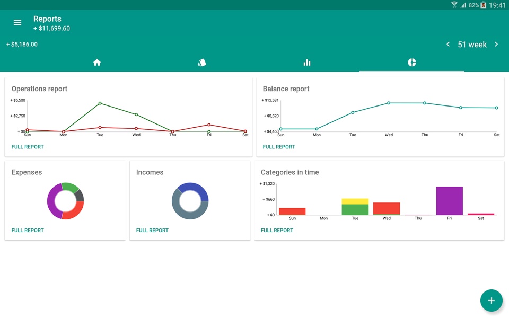
Task: Tap the floating add button
Action: coord(491,301)
